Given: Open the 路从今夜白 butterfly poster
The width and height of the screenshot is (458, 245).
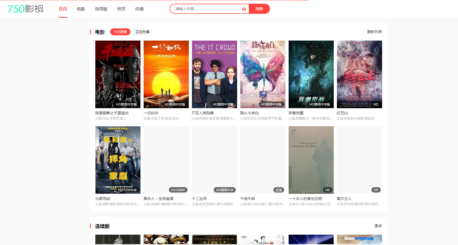Looking at the screenshot, I should coord(263,74).
